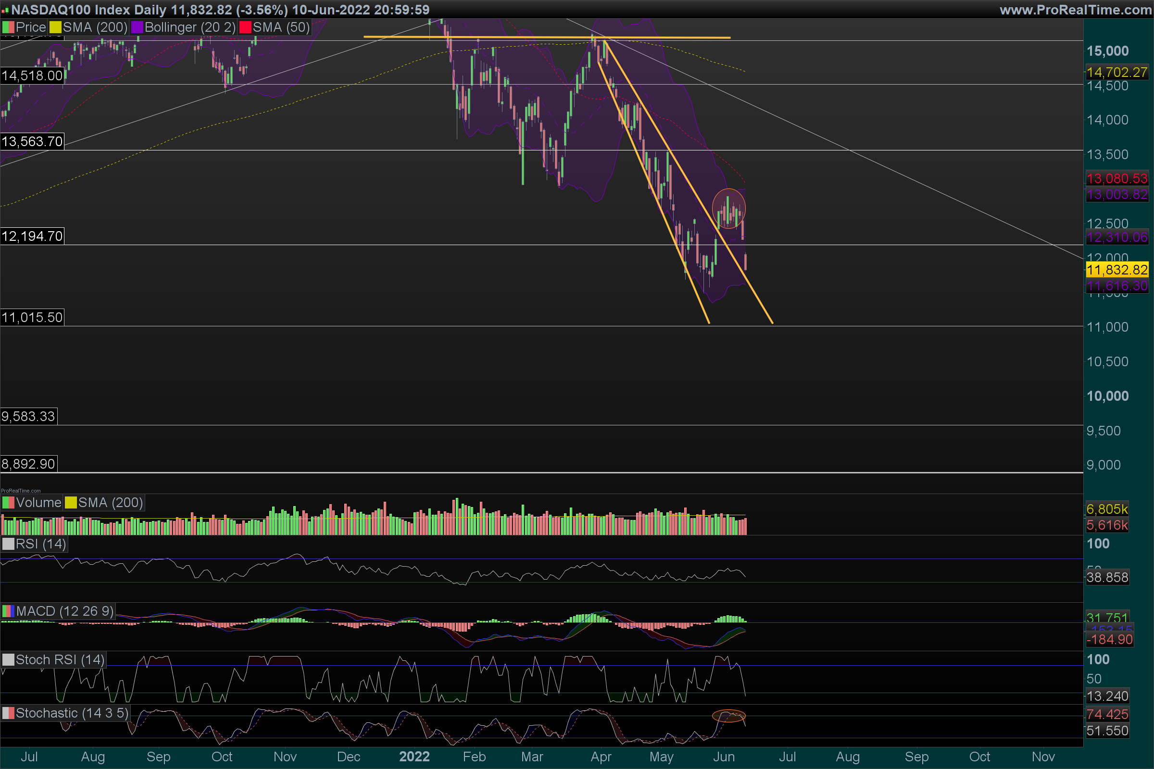Click the orange ellipse on Stochastic panel

(x=728, y=716)
